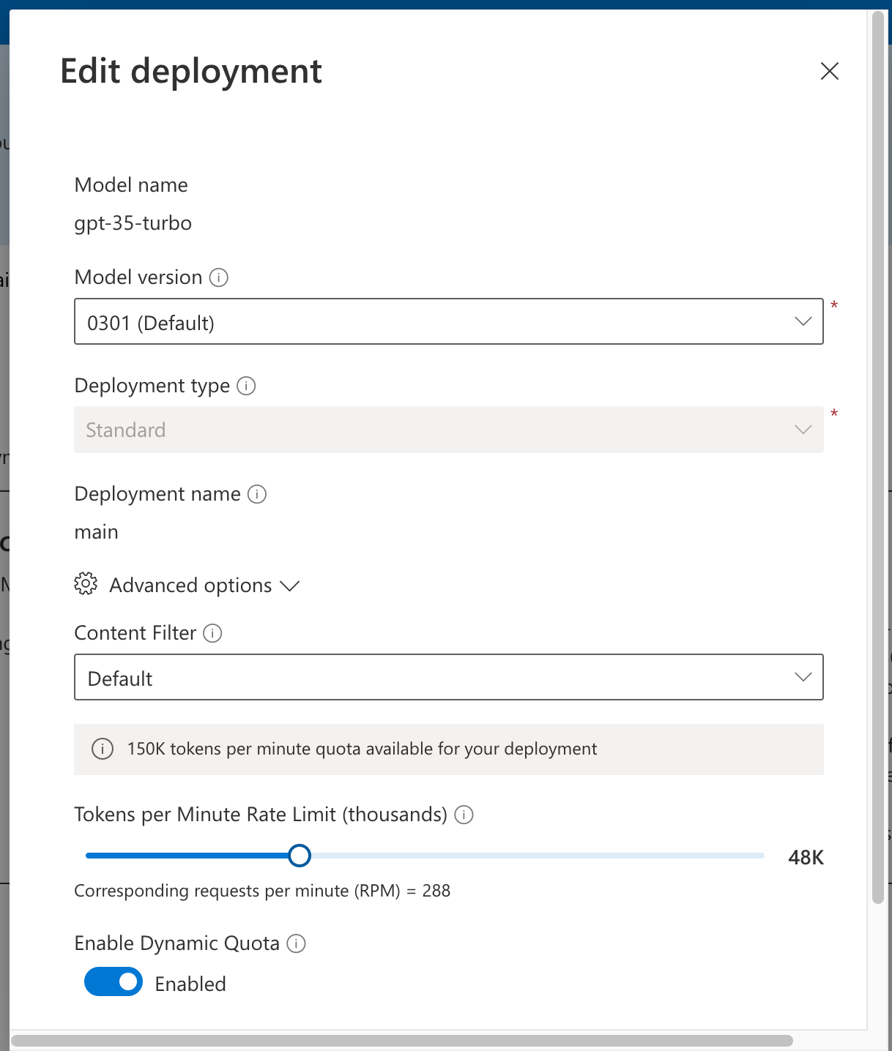This screenshot has width=892, height=1051.
Task: Click the Content Filter info icon
Action: click(212, 633)
